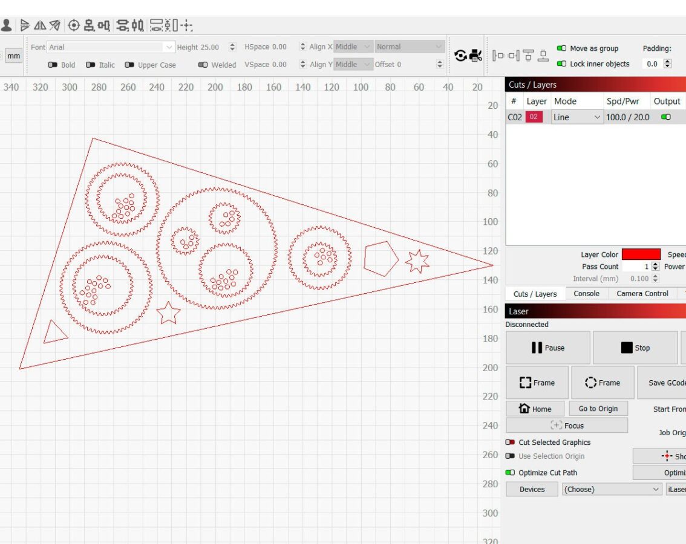
Task: Expand the device (Choose) dropdown
Action: [x=612, y=490]
